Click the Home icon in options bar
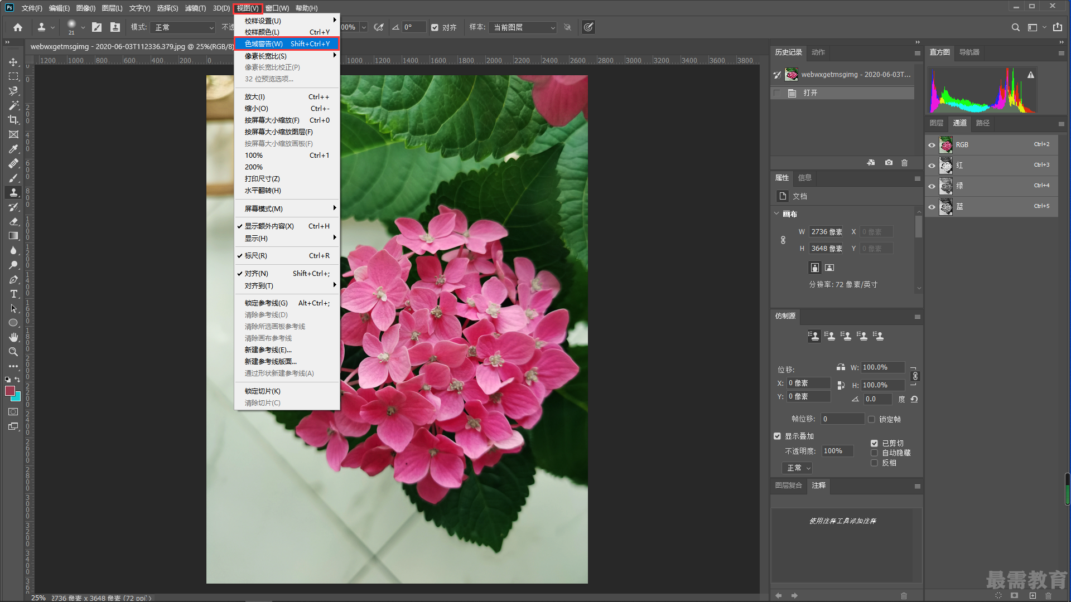Image resolution: width=1071 pixels, height=602 pixels. coord(18,27)
